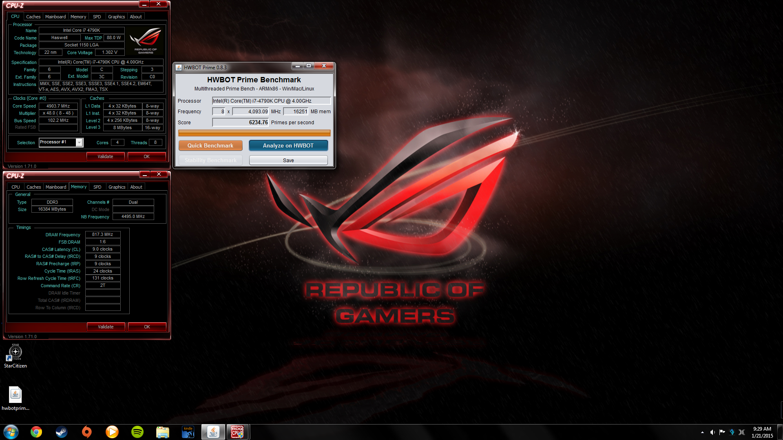Click the blue diamond tray icon
The height and width of the screenshot is (440, 783).
click(x=732, y=432)
